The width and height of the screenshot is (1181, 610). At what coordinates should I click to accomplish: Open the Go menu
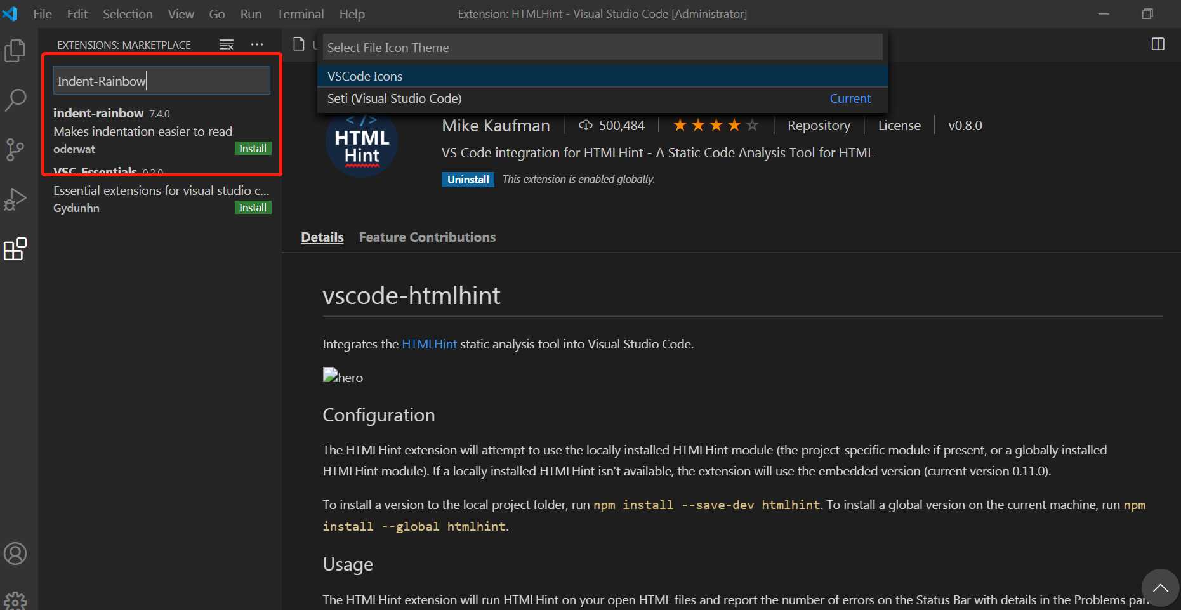tap(217, 14)
